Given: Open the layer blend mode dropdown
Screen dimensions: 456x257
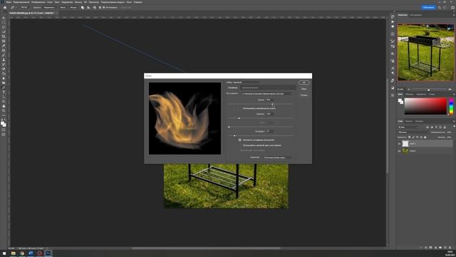Looking at the screenshot, I should coord(413,132).
